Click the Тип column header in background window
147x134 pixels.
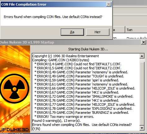(x=136, y=30)
